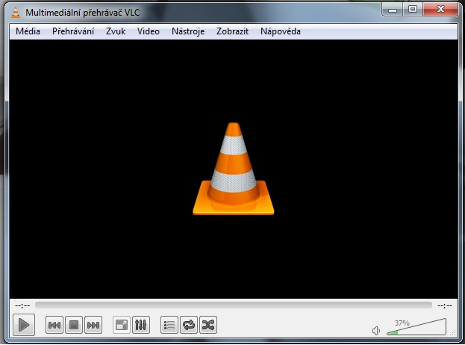Close the VLC player window
465x345 pixels.
[x=440, y=9]
